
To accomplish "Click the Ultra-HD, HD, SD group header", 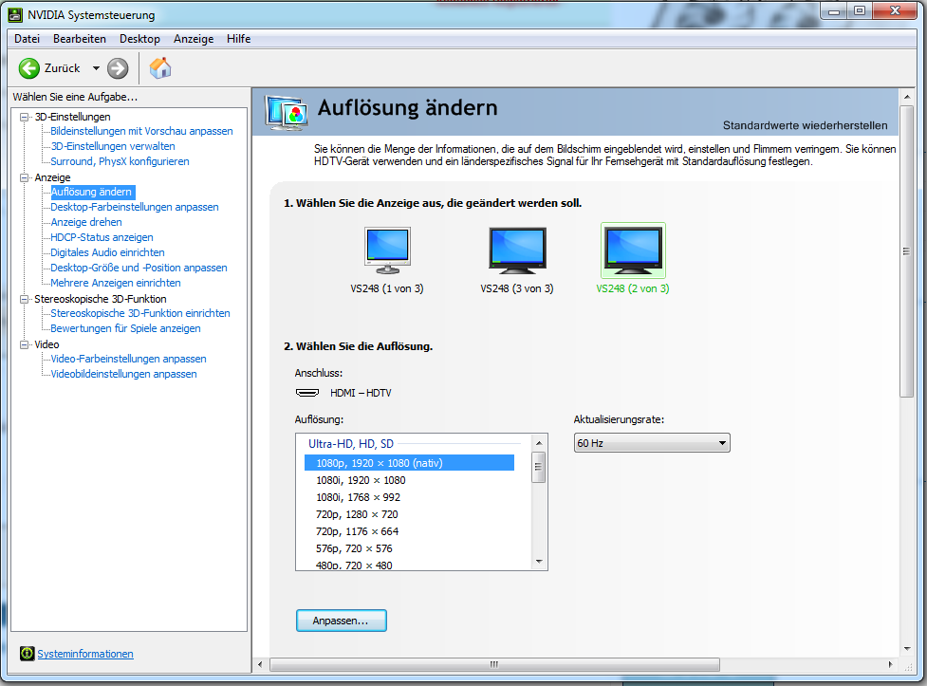I will 351,443.
